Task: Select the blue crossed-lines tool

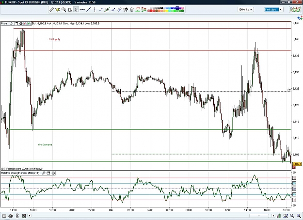Action: [x=113, y=10]
